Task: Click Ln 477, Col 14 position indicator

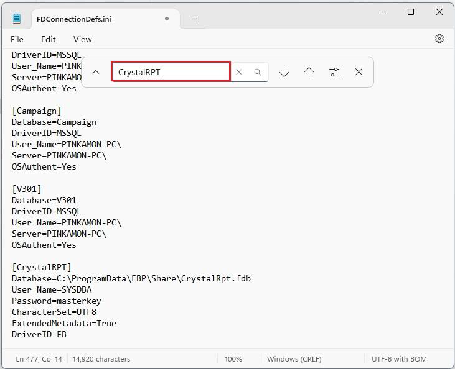Action: [x=37, y=359]
